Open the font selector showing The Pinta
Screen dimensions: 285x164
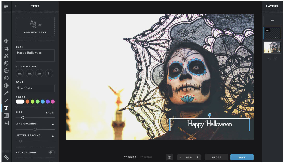(x=35, y=88)
